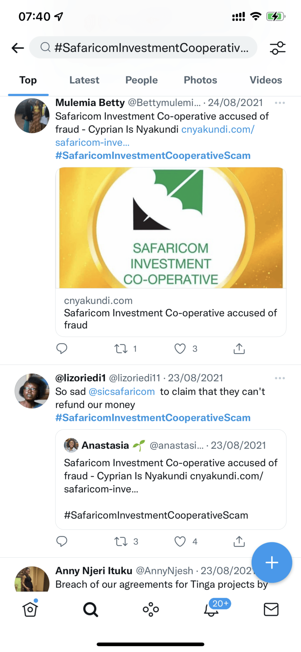This screenshot has height=652, width=301.
Task: Open more options on Mulemia Betty's tweet
Action: coord(280,103)
